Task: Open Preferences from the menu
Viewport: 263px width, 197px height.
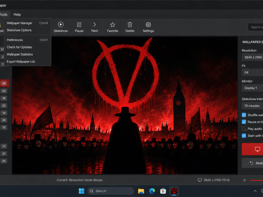Action: tap(27, 40)
